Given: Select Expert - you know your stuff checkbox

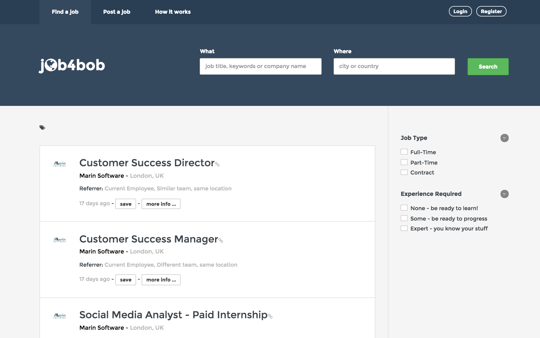Looking at the screenshot, I should pos(404,229).
